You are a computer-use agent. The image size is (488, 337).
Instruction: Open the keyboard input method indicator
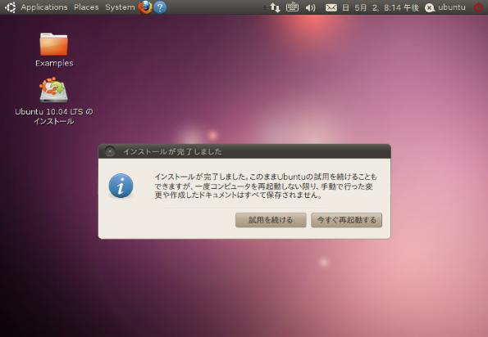(292, 7)
